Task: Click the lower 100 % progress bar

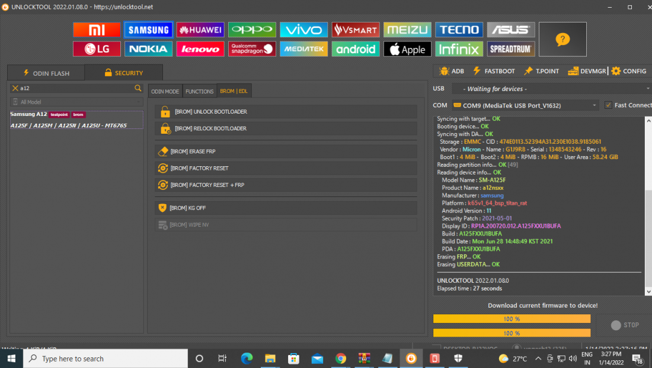Action: pyautogui.click(x=512, y=333)
